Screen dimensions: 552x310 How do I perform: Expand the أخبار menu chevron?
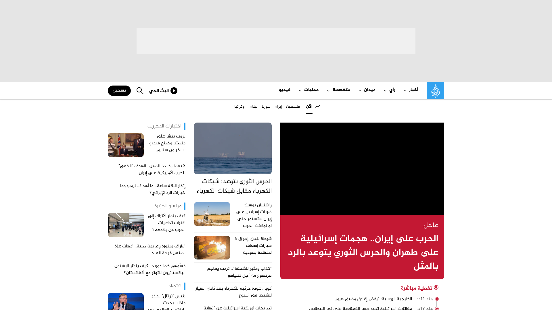pos(405,91)
